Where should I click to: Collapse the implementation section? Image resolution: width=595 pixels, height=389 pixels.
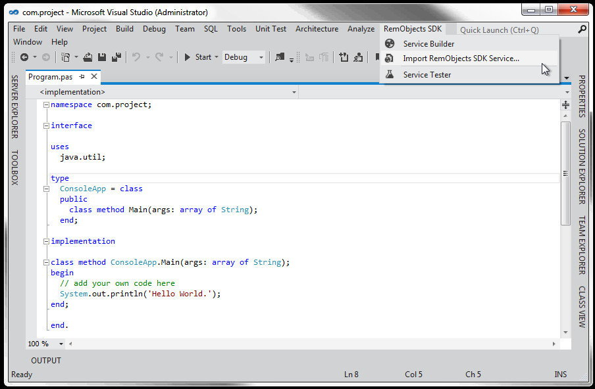46,241
